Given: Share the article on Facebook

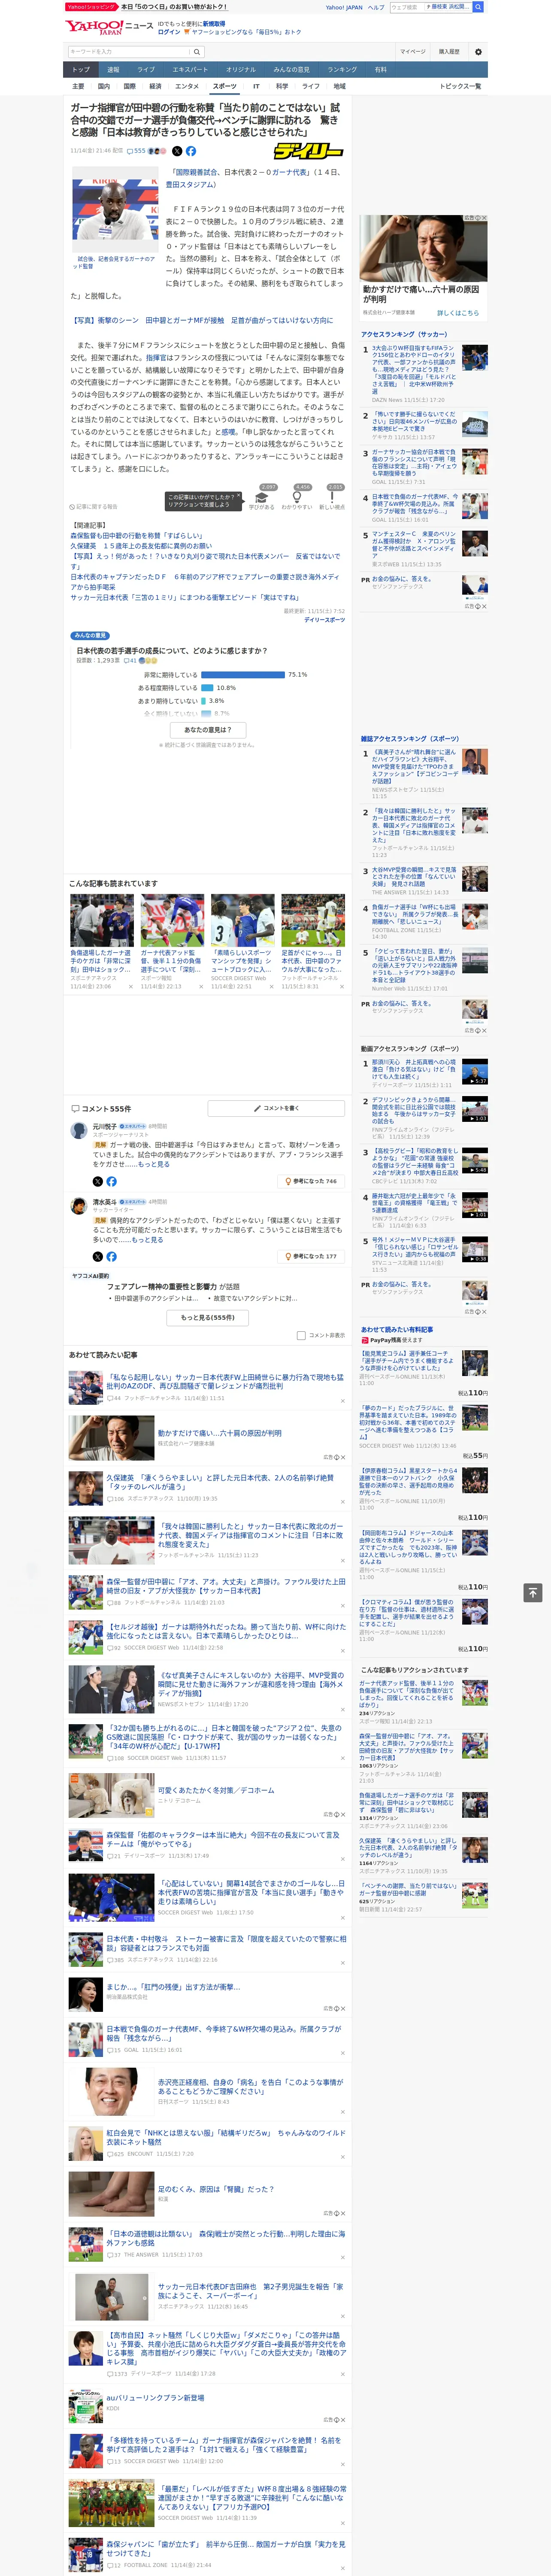Looking at the screenshot, I should coord(190,151).
